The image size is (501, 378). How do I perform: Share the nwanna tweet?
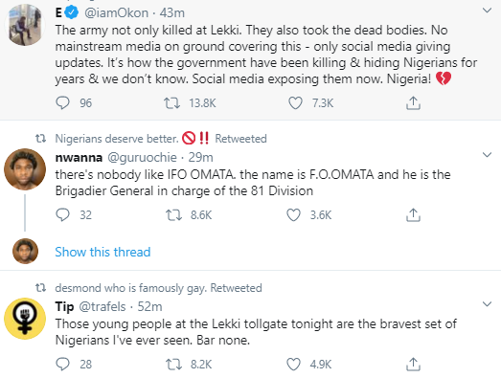coord(413,215)
